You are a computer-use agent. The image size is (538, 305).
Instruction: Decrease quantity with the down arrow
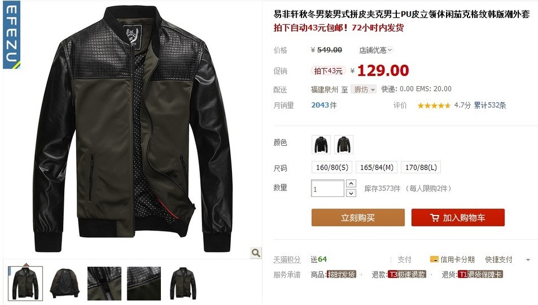pos(351,194)
